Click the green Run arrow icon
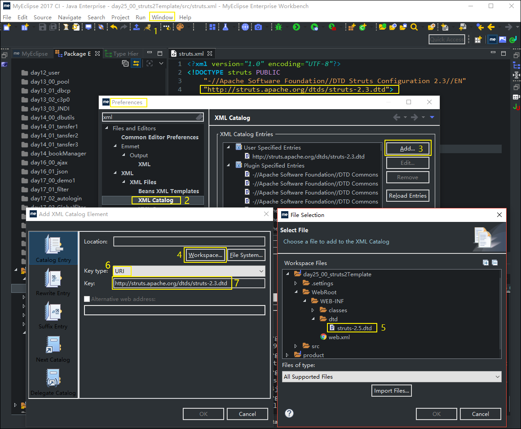This screenshot has height=429, width=521. [296, 27]
